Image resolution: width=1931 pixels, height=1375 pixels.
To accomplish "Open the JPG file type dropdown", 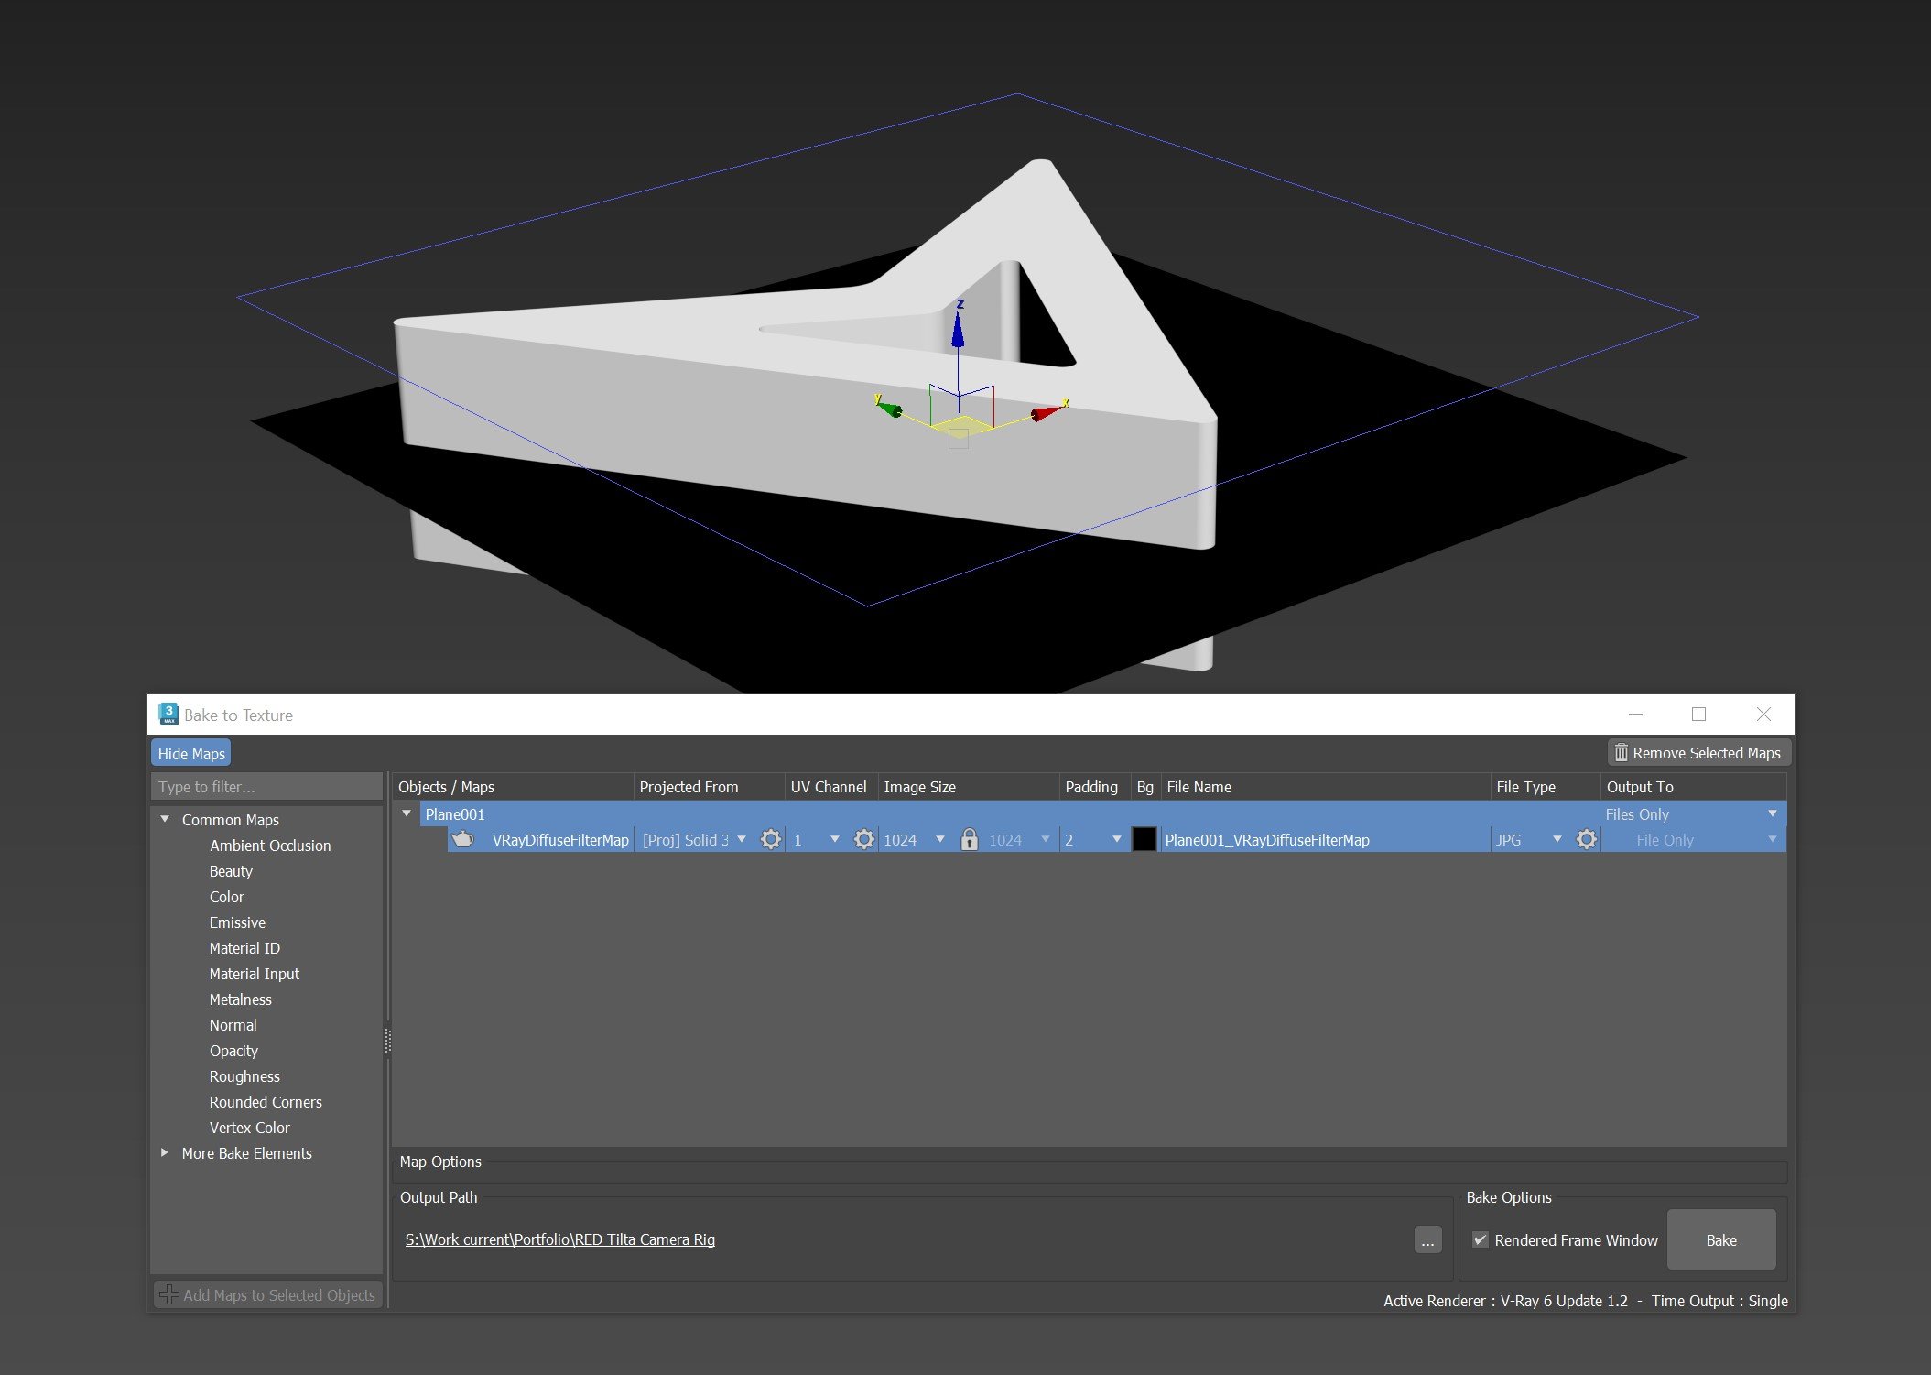I will click(1557, 839).
